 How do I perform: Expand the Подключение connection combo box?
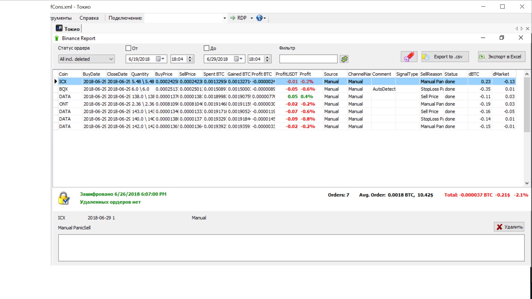[224, 18]
